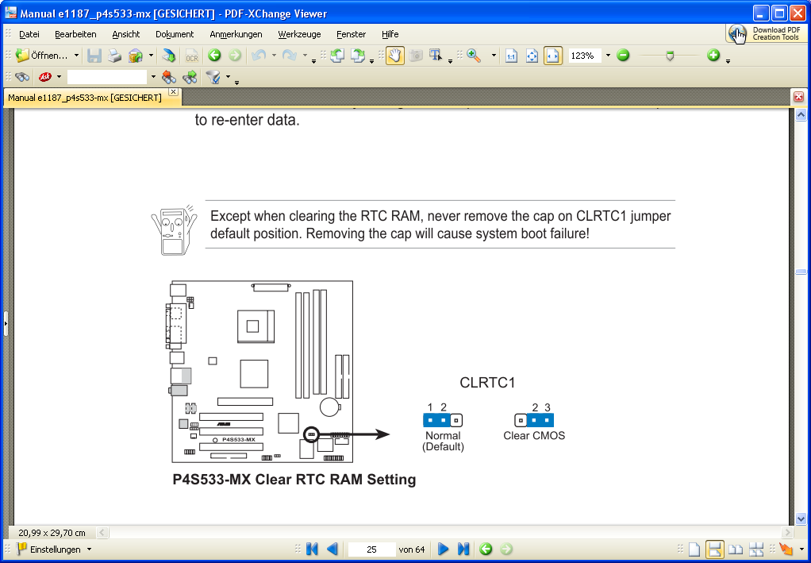811x563 pixels.
Task: Jump to the last page
Action: (x=463, y=549)
